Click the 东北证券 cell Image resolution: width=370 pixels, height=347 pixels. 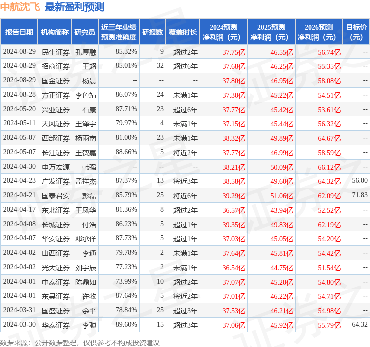click(x=56, y=210)
